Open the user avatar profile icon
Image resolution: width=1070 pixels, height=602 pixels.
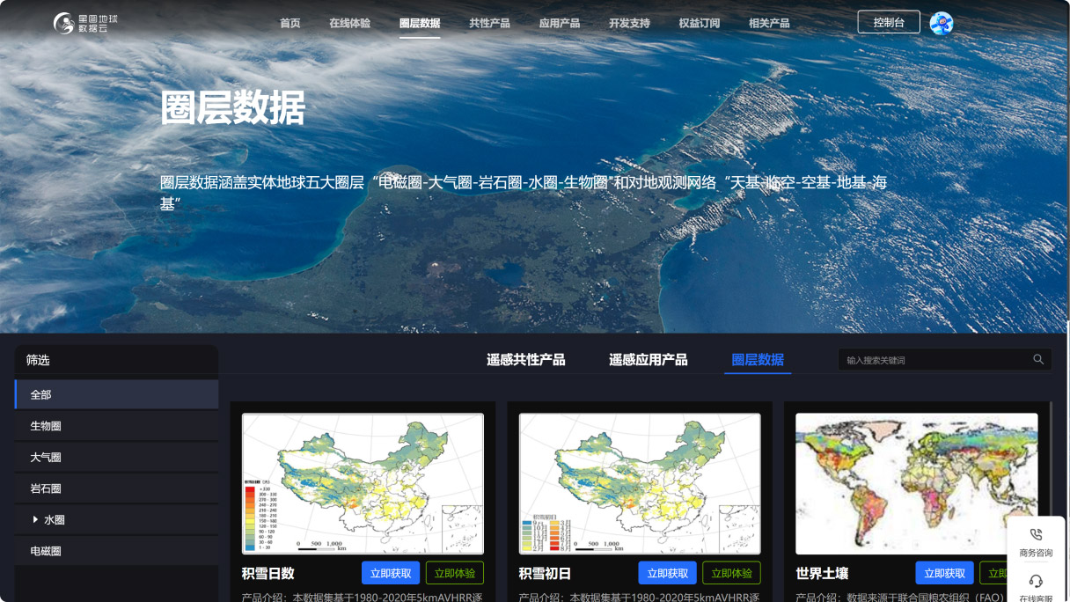point(941,23)
